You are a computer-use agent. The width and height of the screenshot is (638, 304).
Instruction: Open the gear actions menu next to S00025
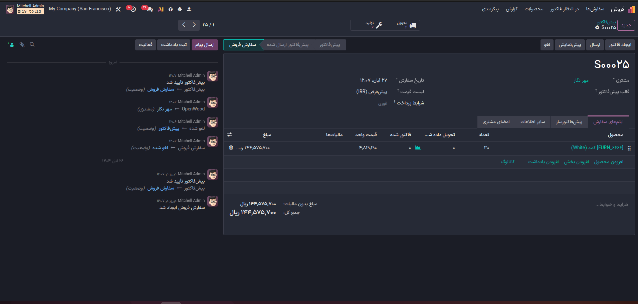click(x=597, y=28)
